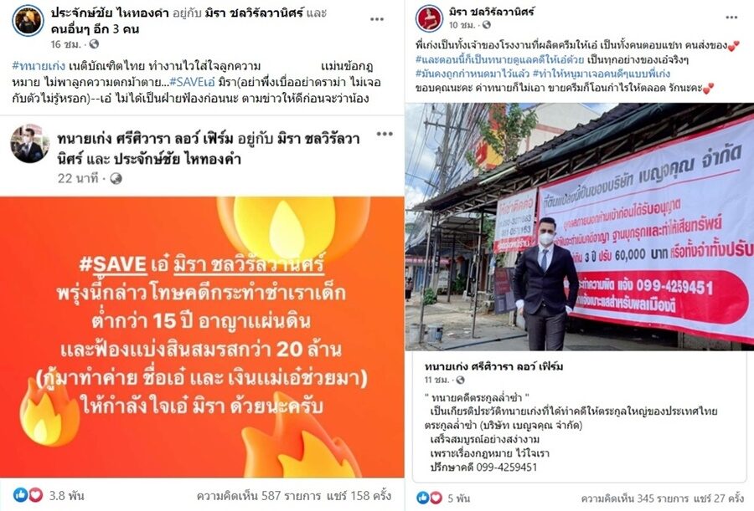Viewport: 754px width, 511px height.
Task: Click reaction icons beside 5 พัน count
Action: [429, 498]
